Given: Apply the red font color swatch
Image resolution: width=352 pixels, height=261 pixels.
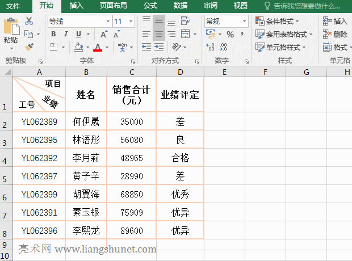Looking at the screenshot, I should (98, 47).
